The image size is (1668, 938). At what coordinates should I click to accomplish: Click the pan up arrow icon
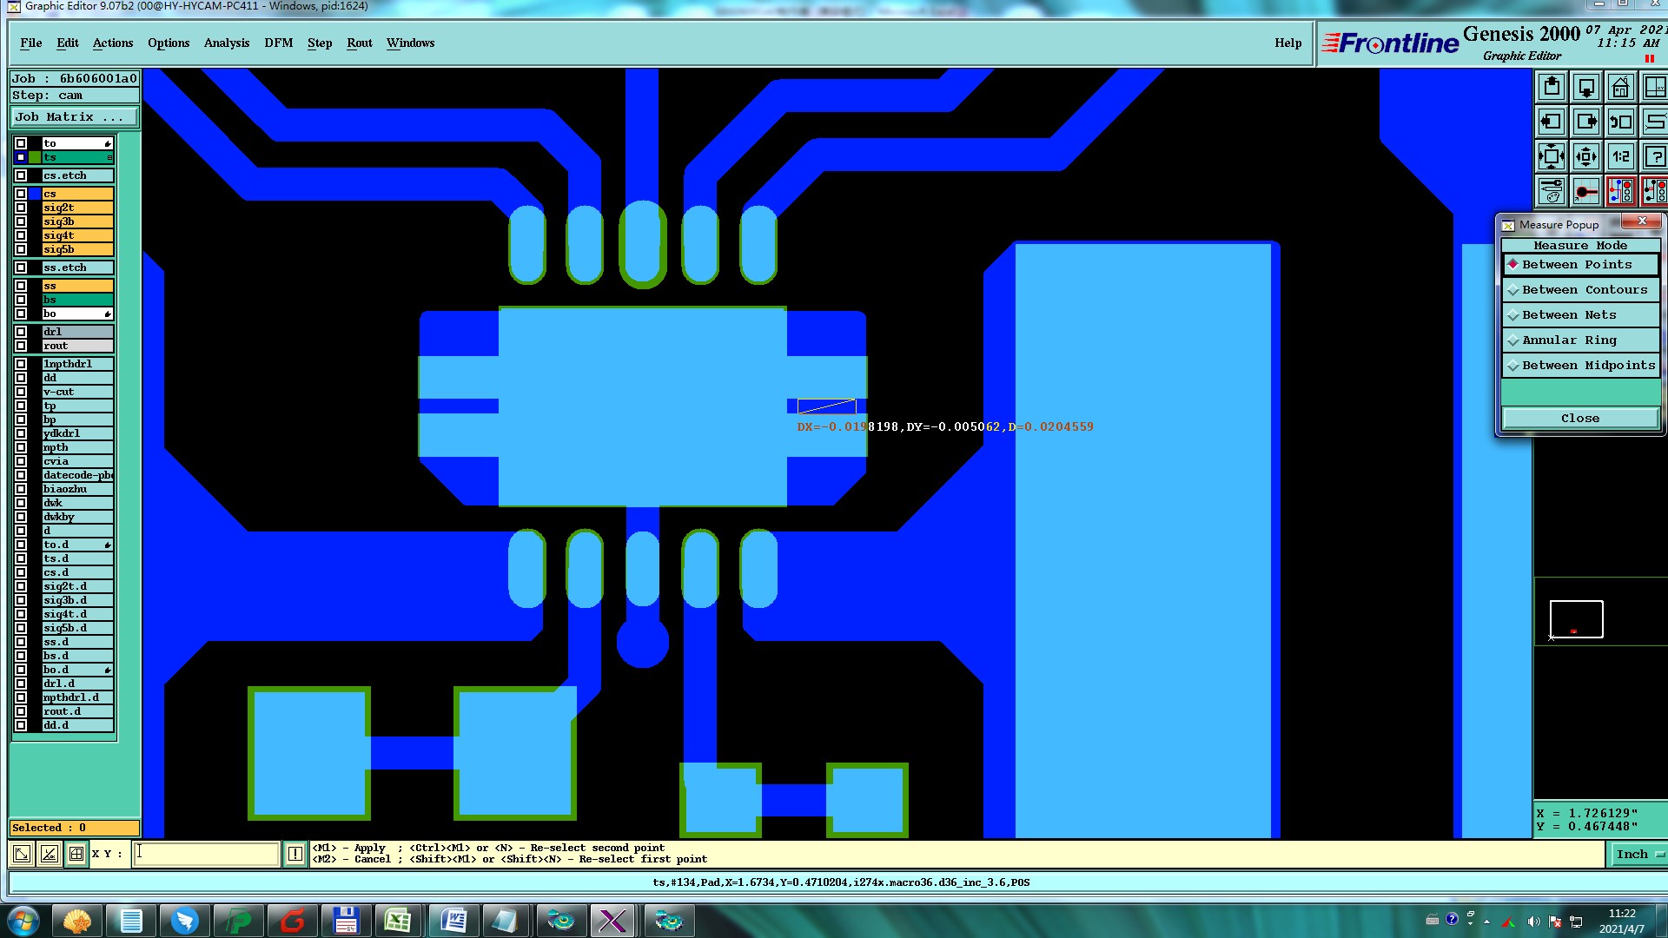1552,88
